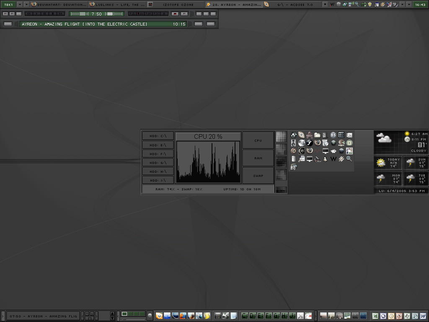
Task: Switch to the iZotope Ozone task
Action: (176, 4)
